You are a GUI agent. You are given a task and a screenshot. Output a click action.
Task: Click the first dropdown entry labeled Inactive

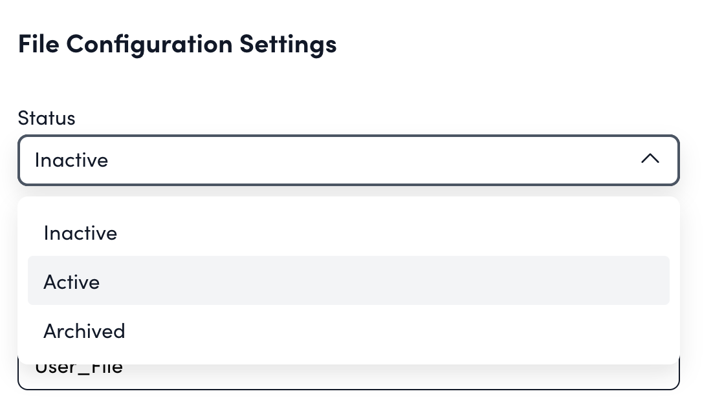point(80,233)
